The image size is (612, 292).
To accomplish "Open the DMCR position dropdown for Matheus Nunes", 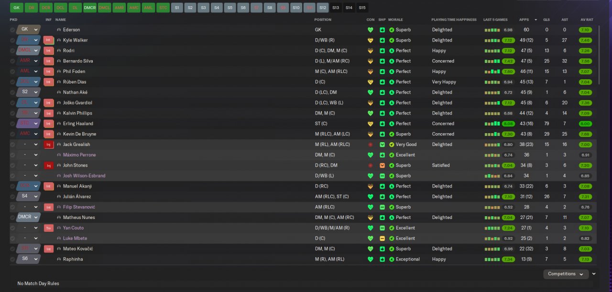I will 28,218.
